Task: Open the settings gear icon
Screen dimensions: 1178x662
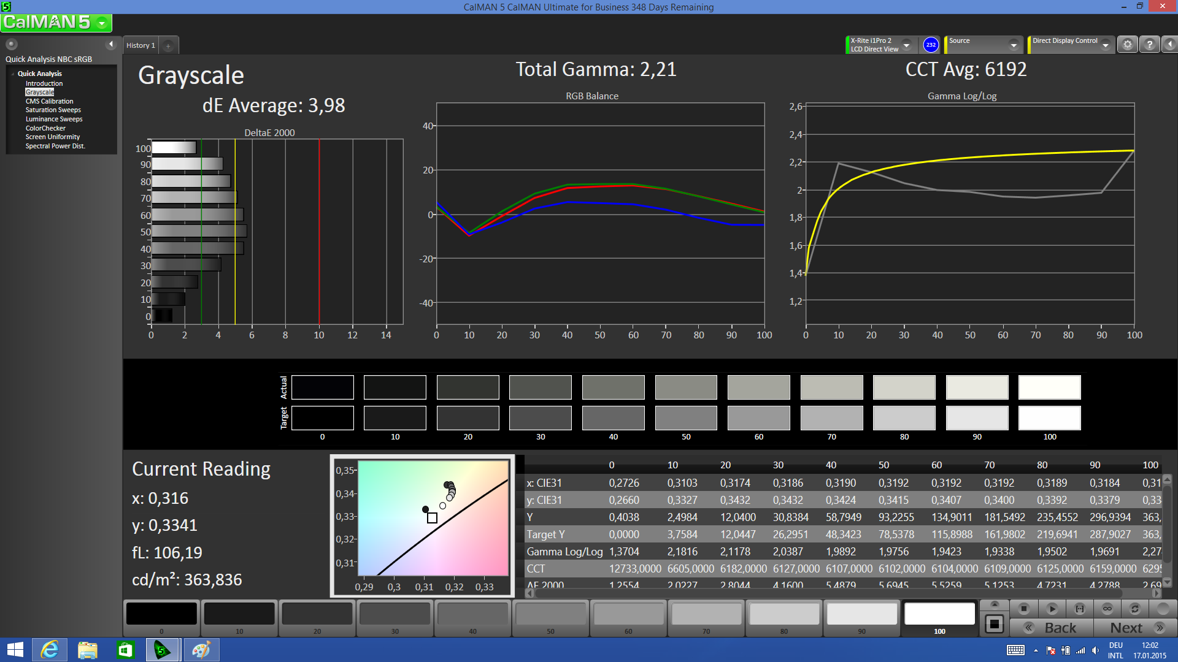Action: click(x=1127, y=45)
